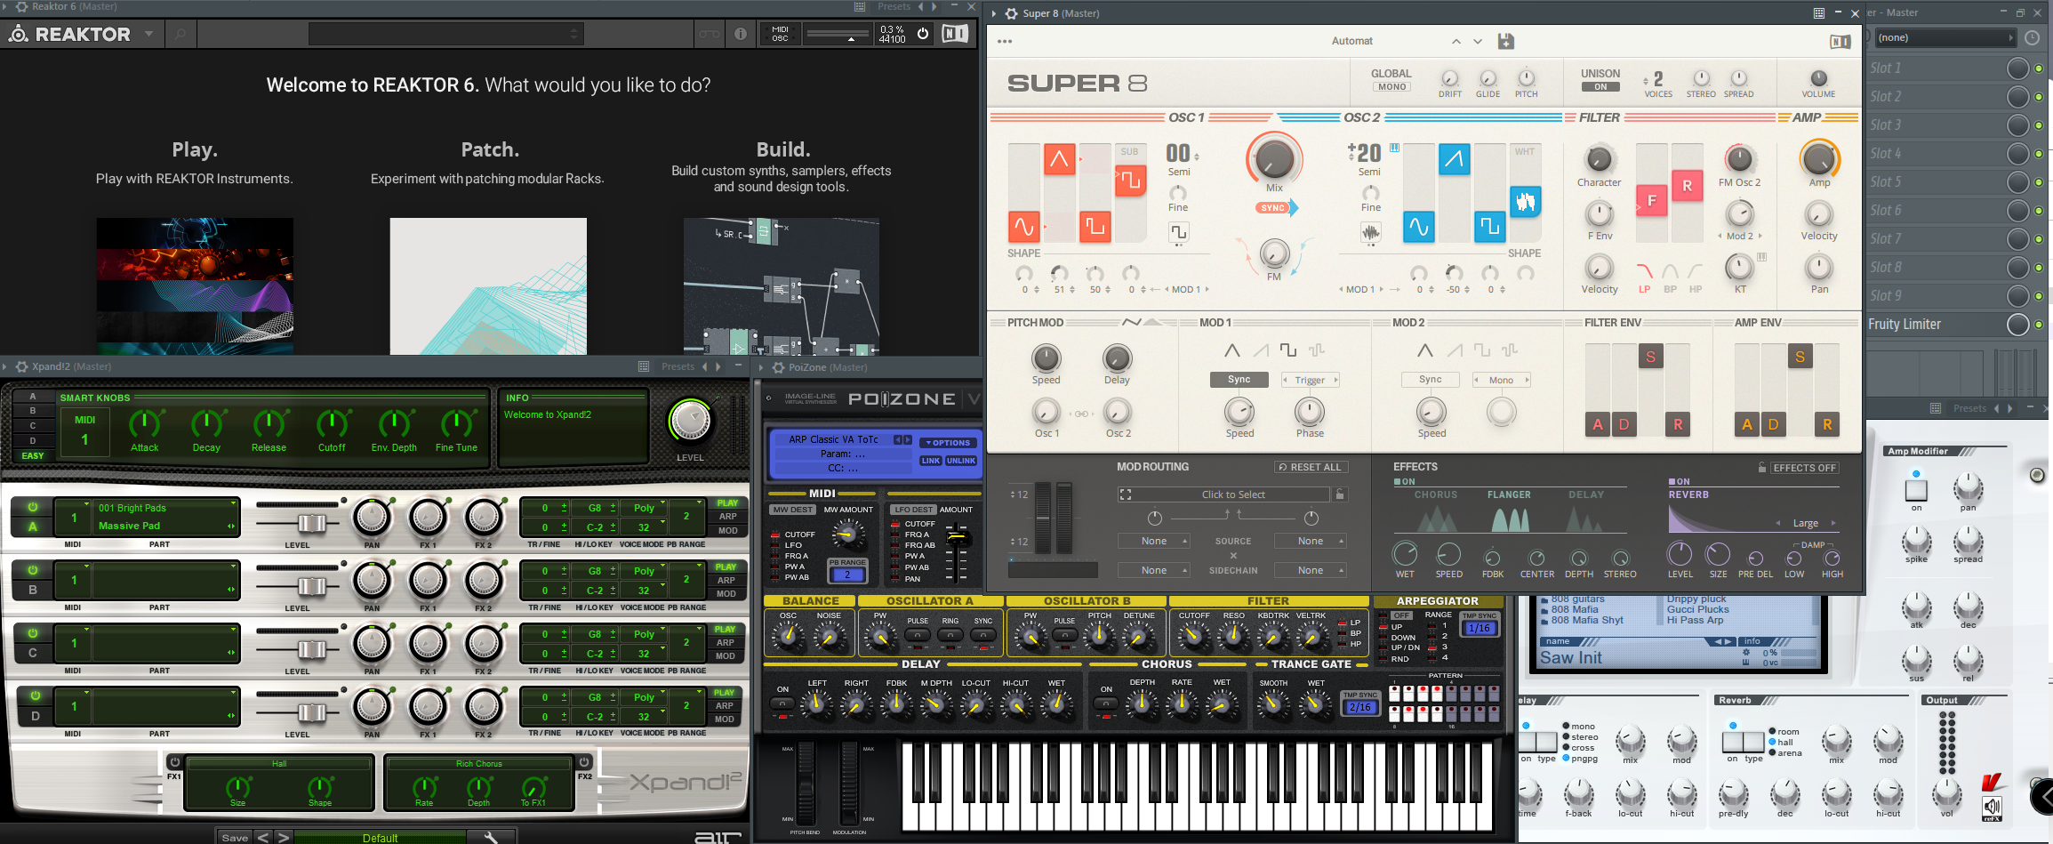The width and height of the screenshot is (2053, 844).
Task: Select the OSC 1 triangle waveform
Action: point(1059,159)
